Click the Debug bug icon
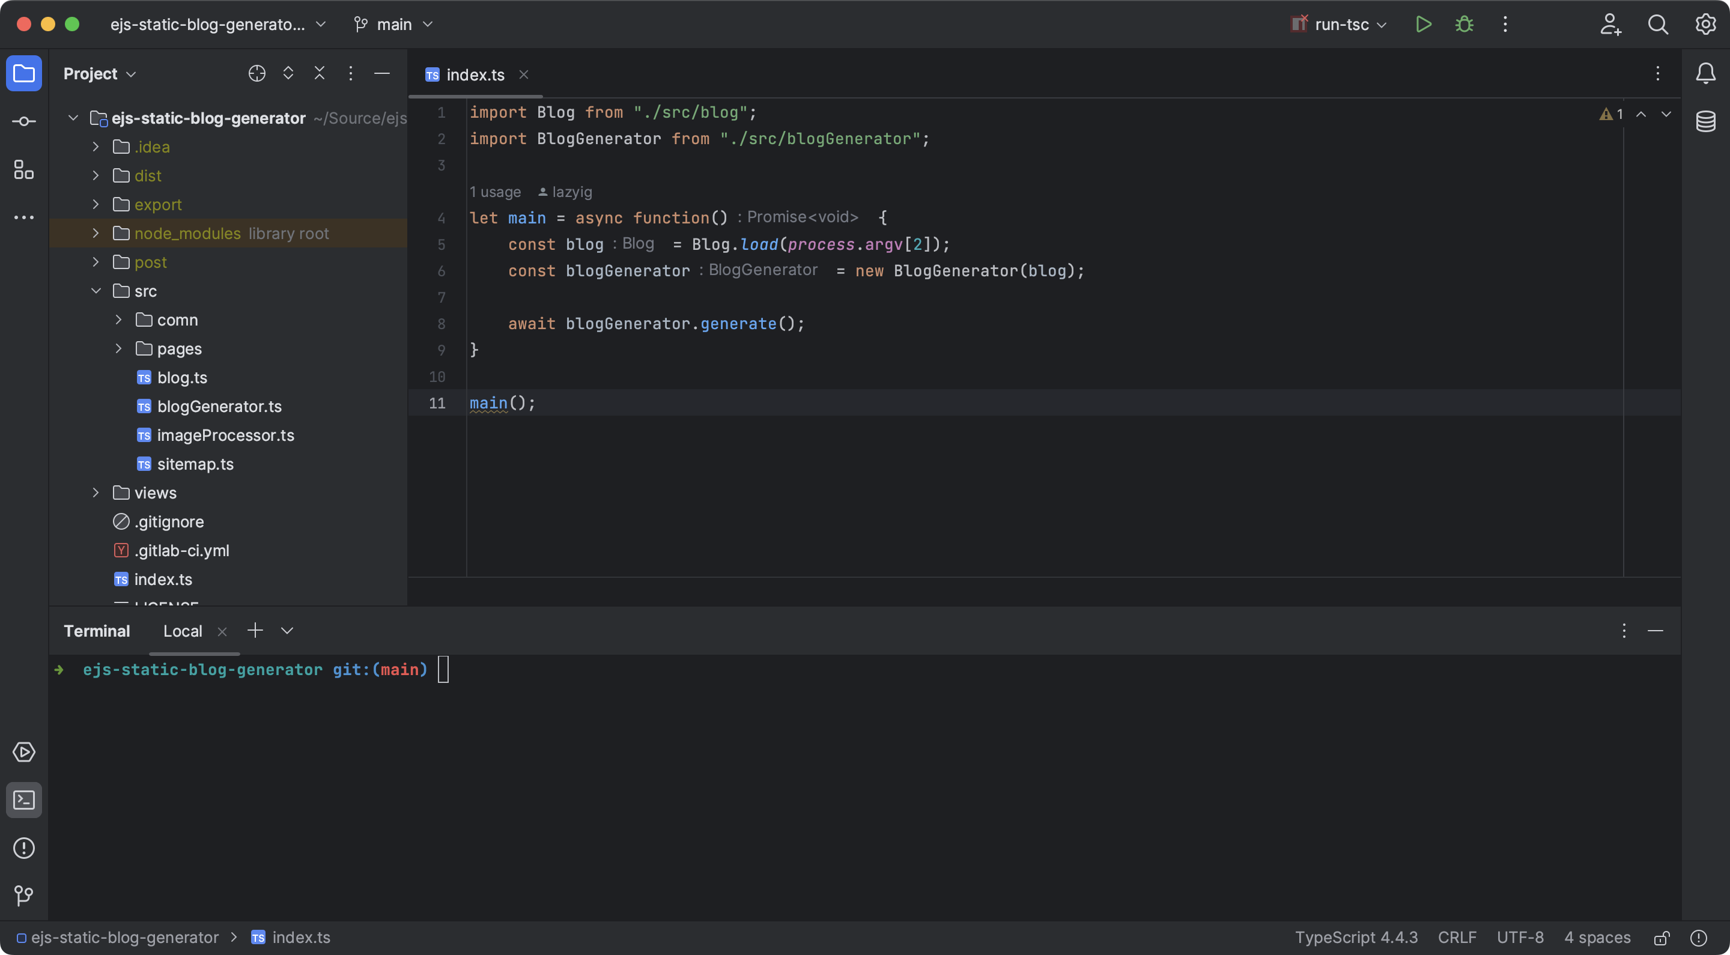Image resolution: width=1730 pixels, height=955 pixels. tap(1464, 25)
